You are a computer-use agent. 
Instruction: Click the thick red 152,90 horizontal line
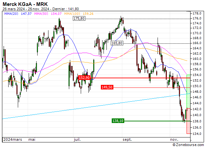pyautogui.click(x=140, y=78)
